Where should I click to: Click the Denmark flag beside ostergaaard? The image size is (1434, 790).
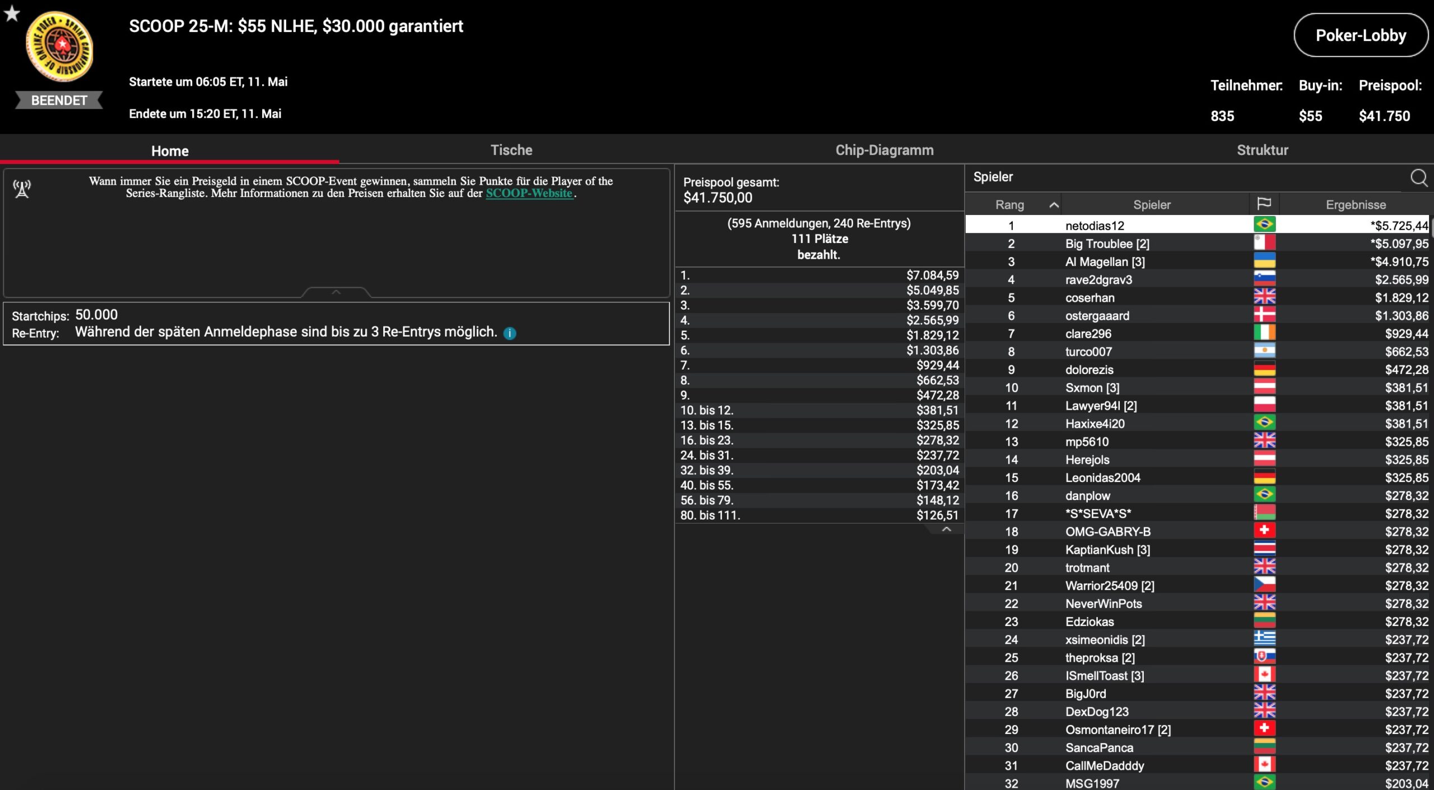coord(1264,315)
